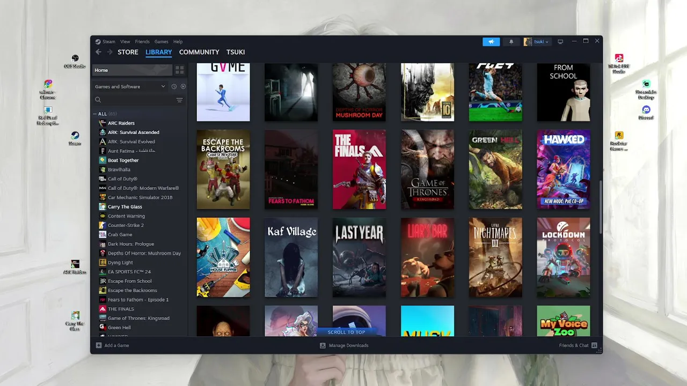Go forward with the right arrow
Screen dimensions: 687x386
(x=109, y=52)
